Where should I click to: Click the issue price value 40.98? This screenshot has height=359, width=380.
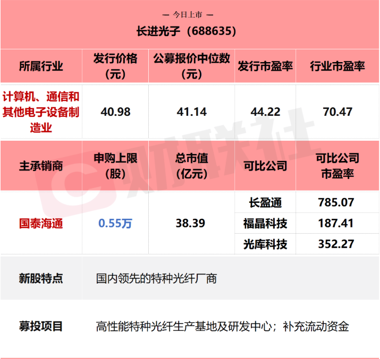pos(115,112)
